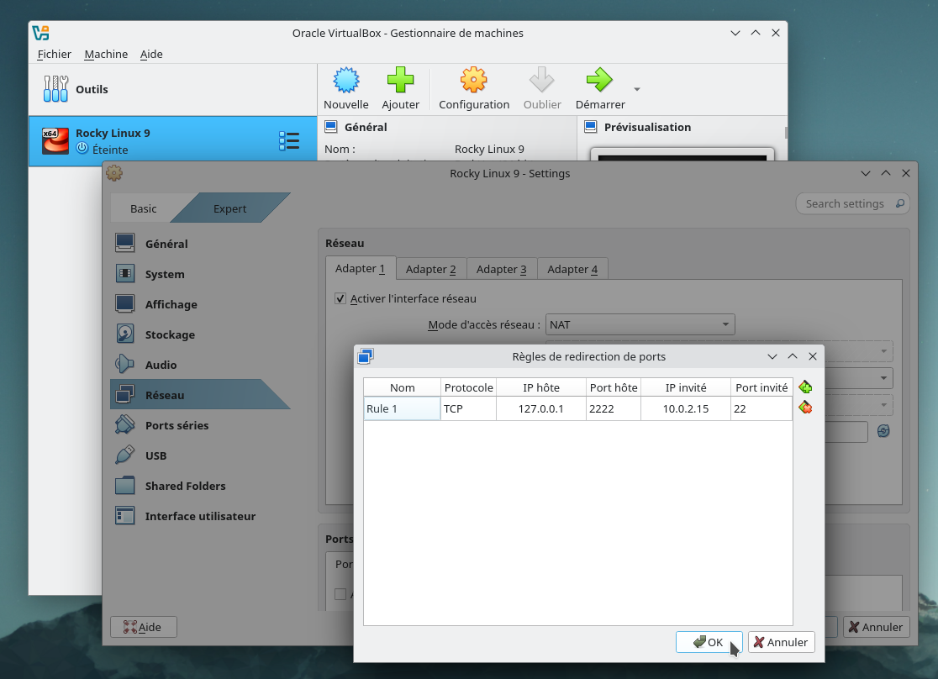Open machine settings via Configuration gear icon
This screenshot has height=679, width=938.
click(473, 82)
